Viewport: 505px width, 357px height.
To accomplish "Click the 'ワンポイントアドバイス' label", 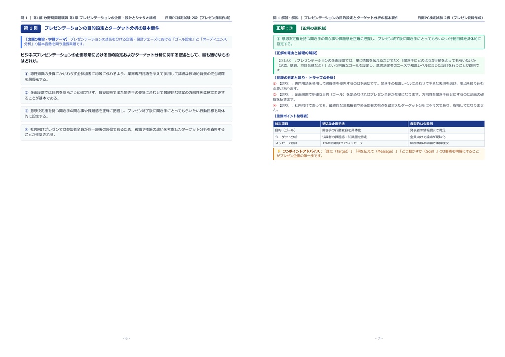I will (301, 151).
